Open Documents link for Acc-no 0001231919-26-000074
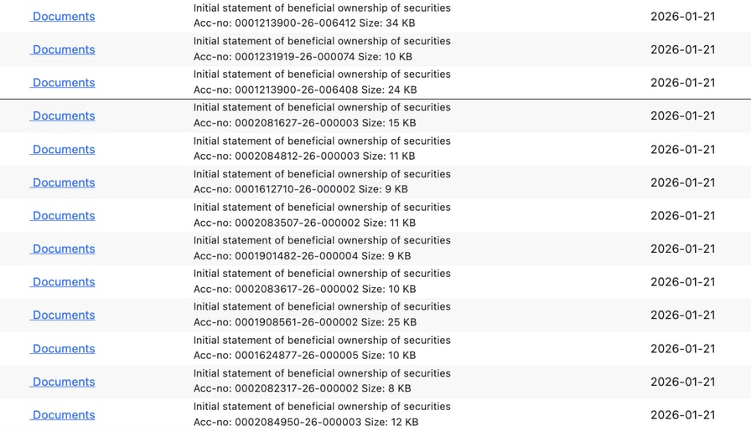The image size is (751, 431). click(64, 49)
